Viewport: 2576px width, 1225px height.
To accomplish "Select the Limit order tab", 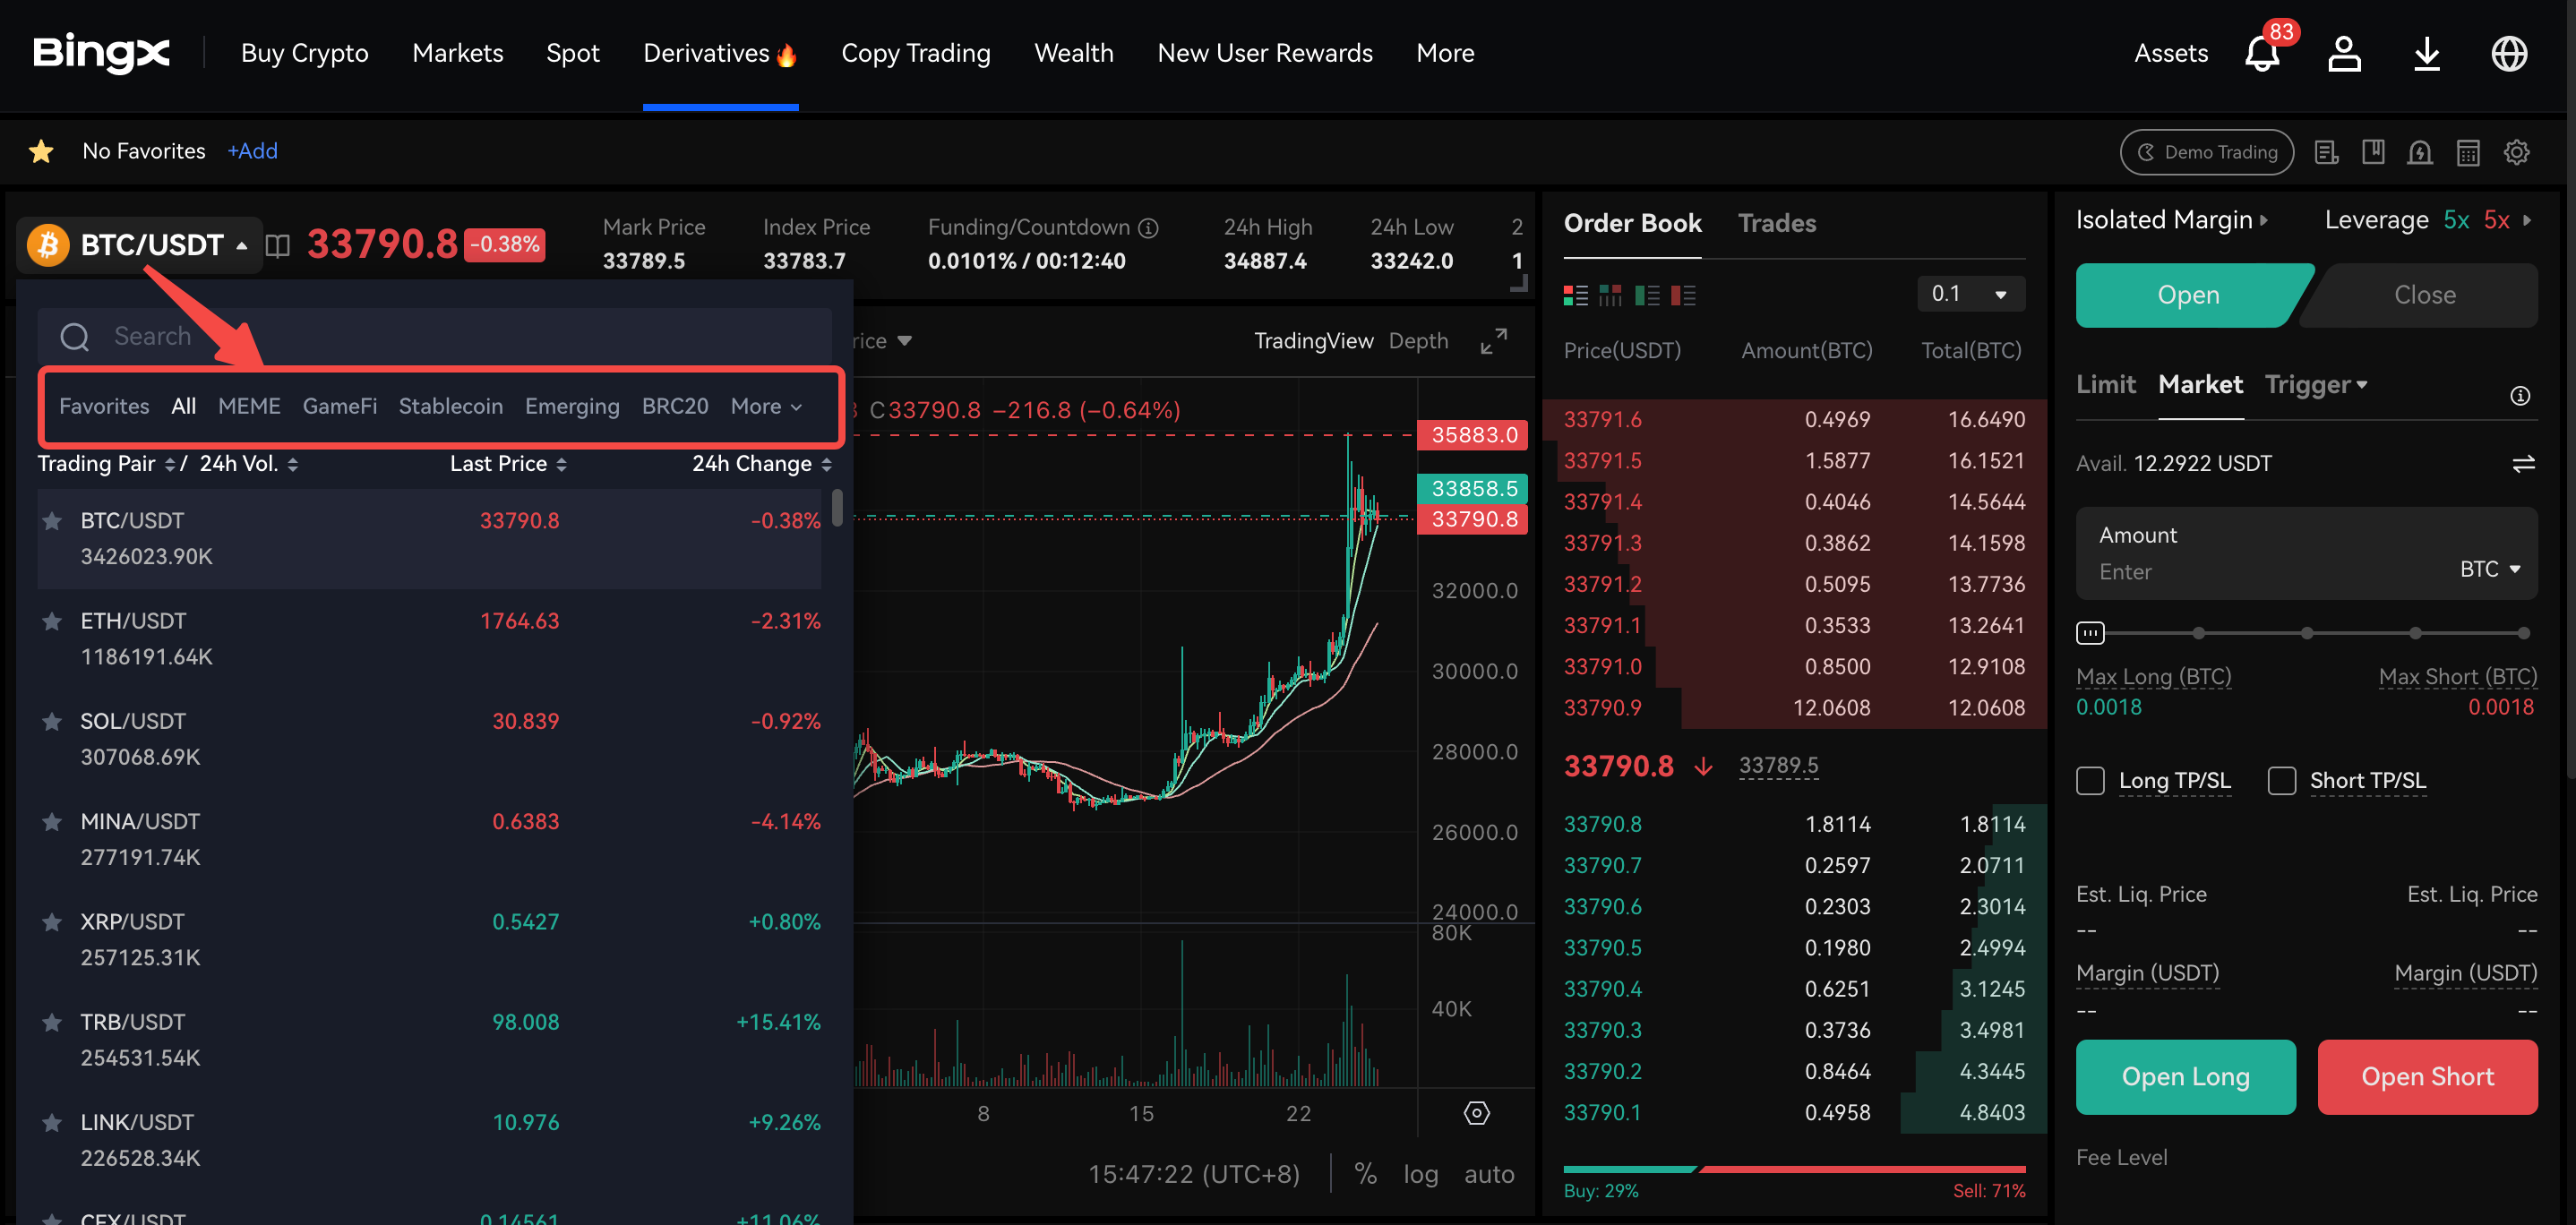I will [2105, 384].
